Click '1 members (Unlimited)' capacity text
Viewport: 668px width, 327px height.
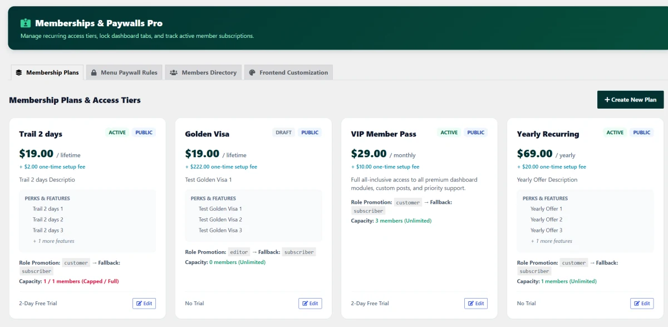(x=569, y=281)
